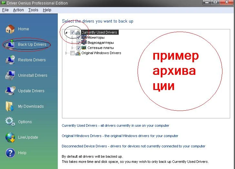Click the Сетевые платы network card icon
The image size is (235, 169).
[84, 48]
